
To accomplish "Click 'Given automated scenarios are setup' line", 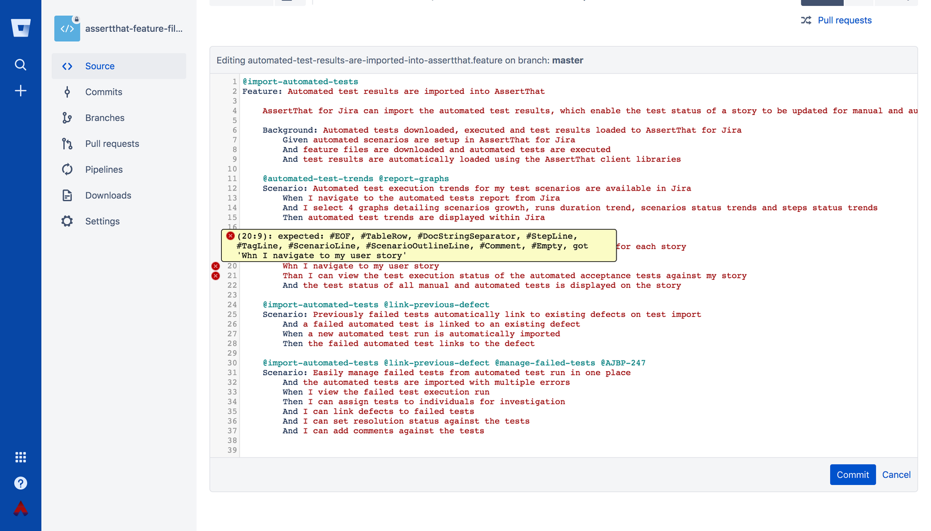I will click(x=429, y=140).
